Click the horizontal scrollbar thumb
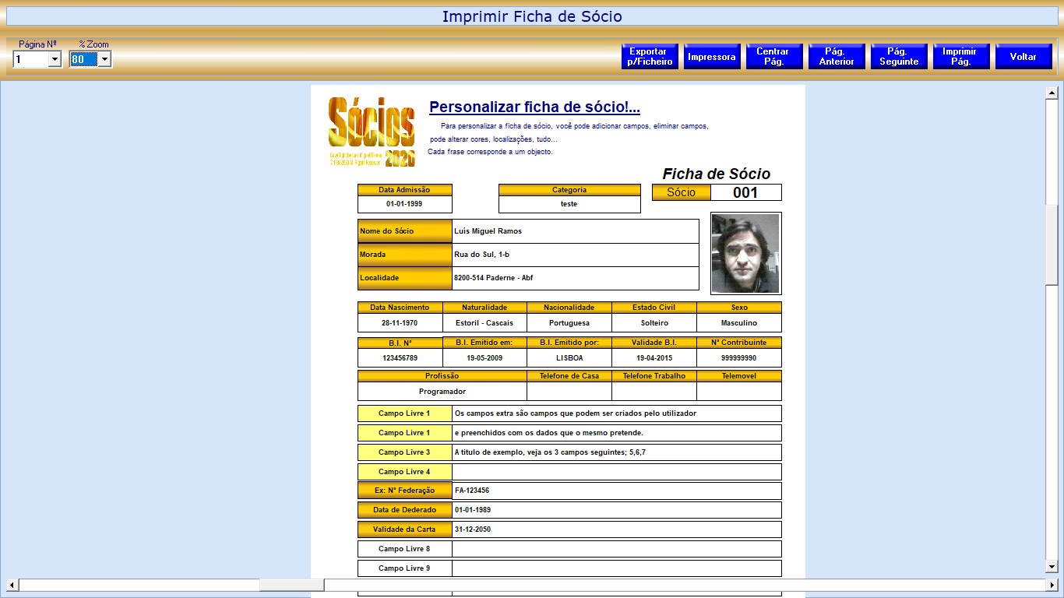This screenshot has width=1064, height=598. point(292,585)
